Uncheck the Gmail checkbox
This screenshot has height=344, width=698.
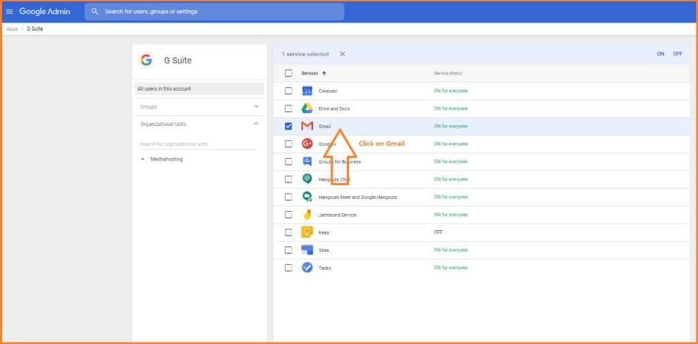(x=288, y=126)
